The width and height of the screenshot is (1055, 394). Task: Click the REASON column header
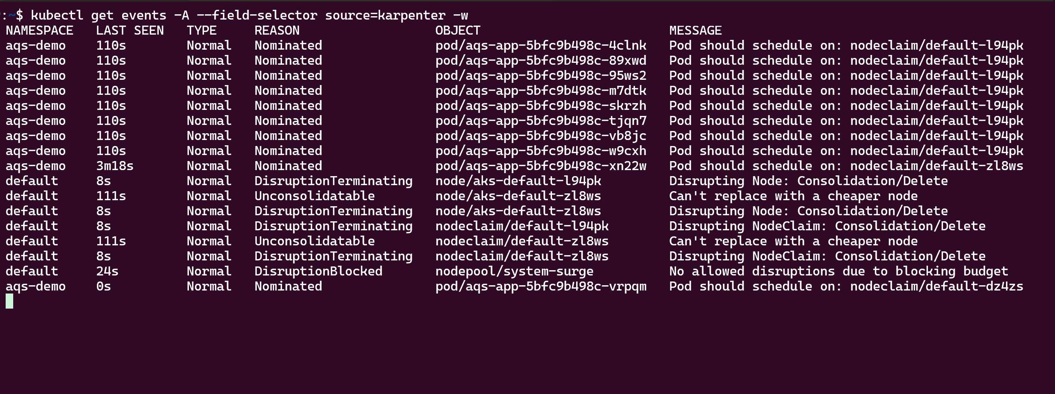pyautogui.click(x=277, y=30)
